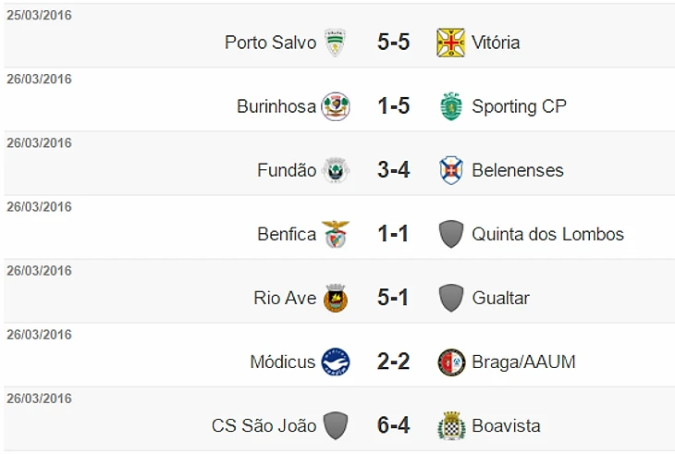Viewport: 675px width, 454px height.
Task: Open the Fundão 3-4 score link
Action: coord(393,170)
